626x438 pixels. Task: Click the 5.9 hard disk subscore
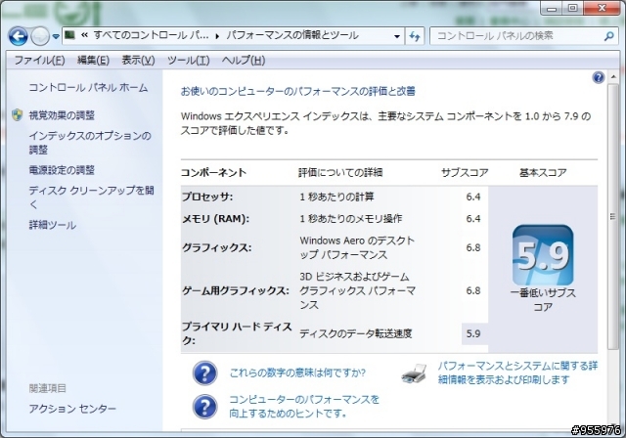tap(473, 333)
